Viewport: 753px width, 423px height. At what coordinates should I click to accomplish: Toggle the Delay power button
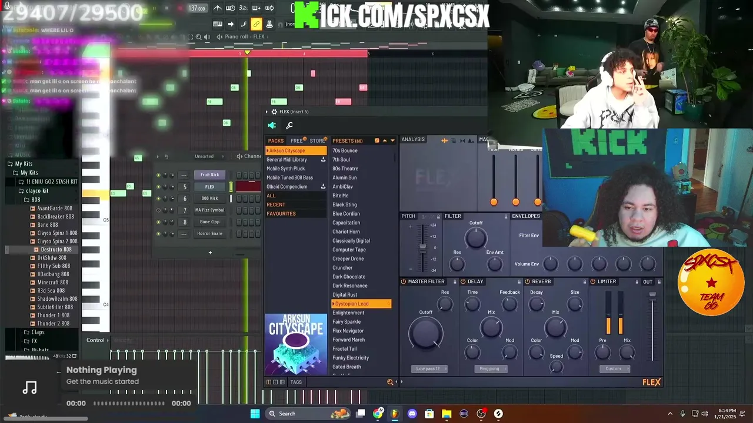[x=463, y=282]
